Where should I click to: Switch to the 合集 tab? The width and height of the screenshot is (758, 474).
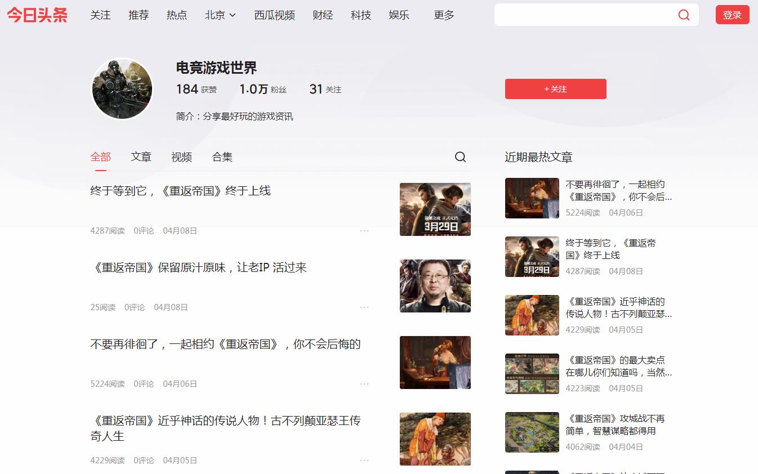pyautogui.click(x=222, y=157)
